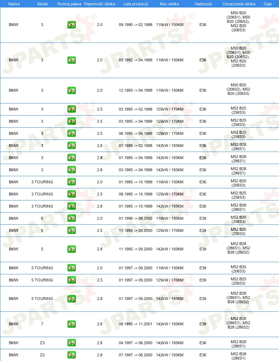Select the date cell 09.1995 -> 10.1999
Viewport: 279px width, 361px height.
[x=136, y=194]
